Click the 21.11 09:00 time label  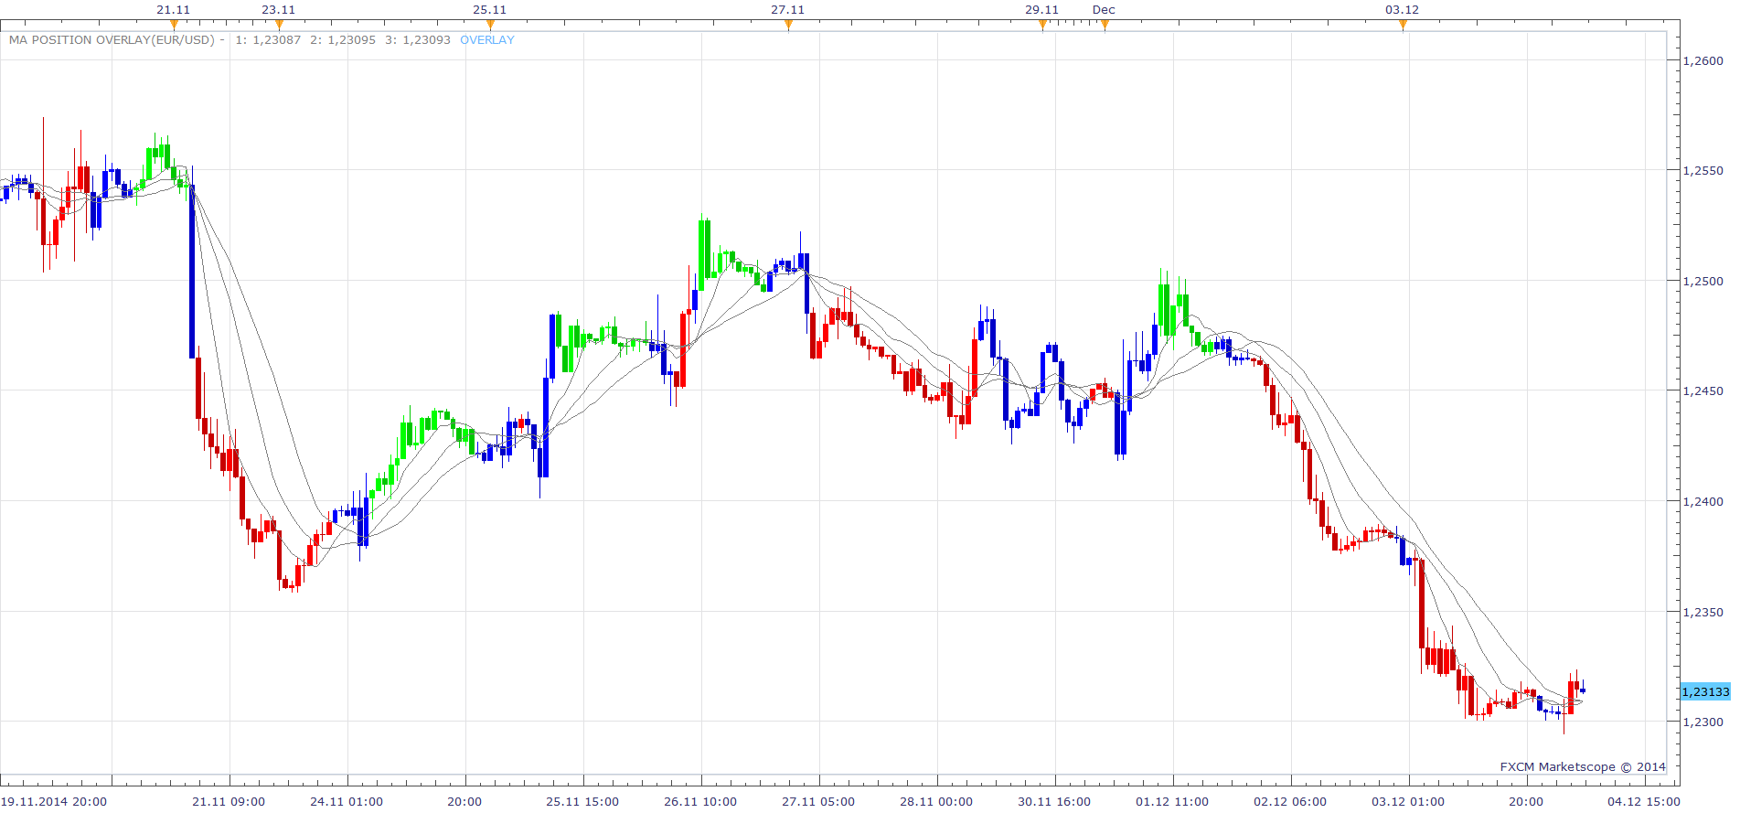pos(229,802)
